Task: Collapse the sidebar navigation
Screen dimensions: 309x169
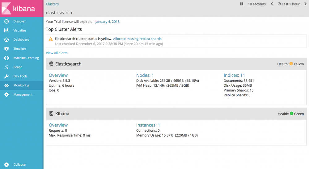Action: pos(6,165)
